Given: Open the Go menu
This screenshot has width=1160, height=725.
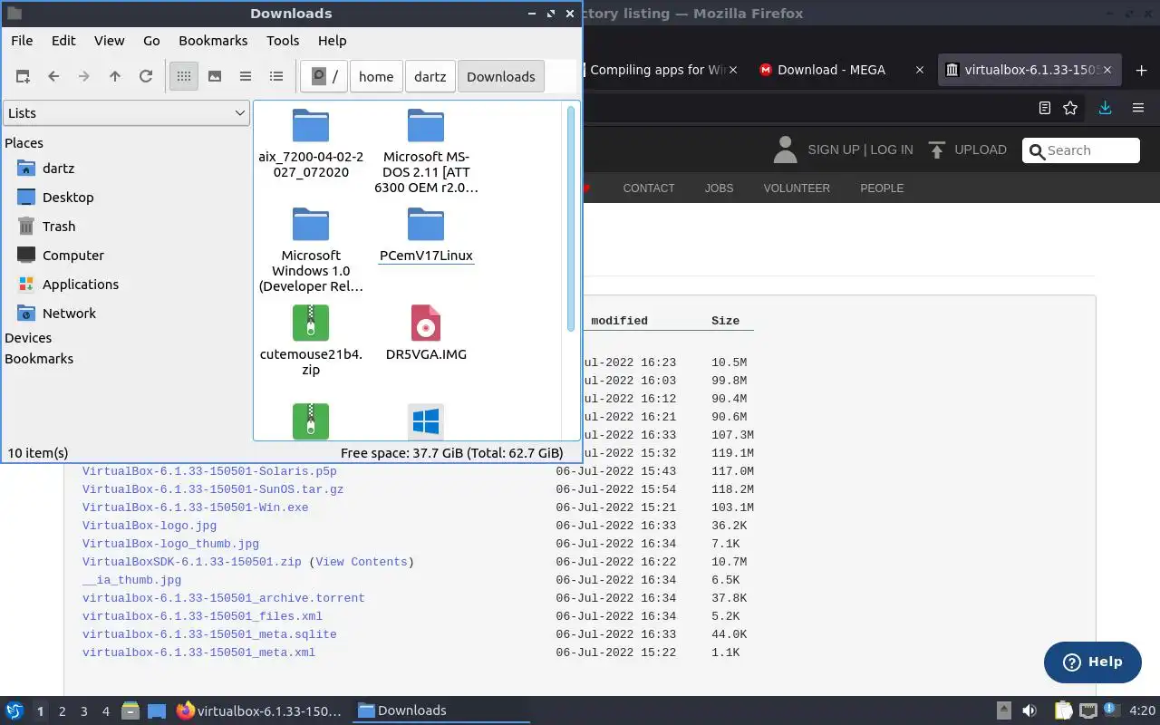Looking at the screenshot, I should (151, 41).
